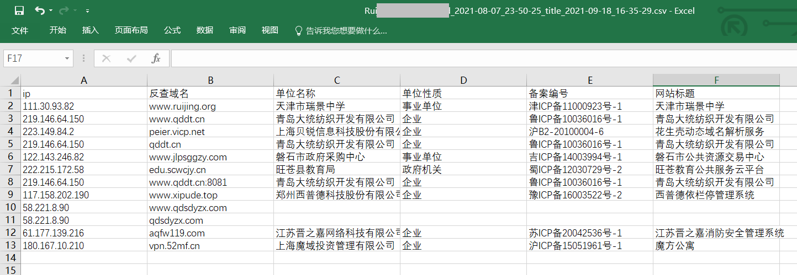The width and height of the screenshot is (797, 275).
Task: Click the '单位名称' header cell
Action: 337,93
